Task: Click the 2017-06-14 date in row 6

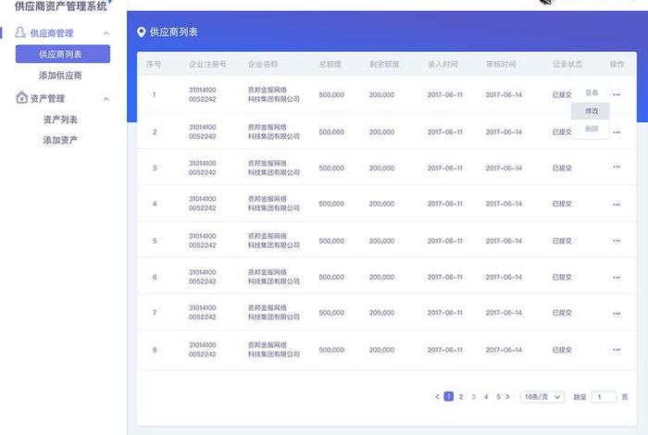Action: pos(504,277)
